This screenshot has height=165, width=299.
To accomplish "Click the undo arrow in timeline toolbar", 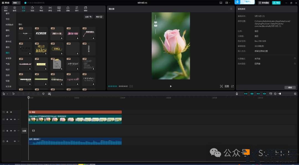I will (x=13, y=94).
